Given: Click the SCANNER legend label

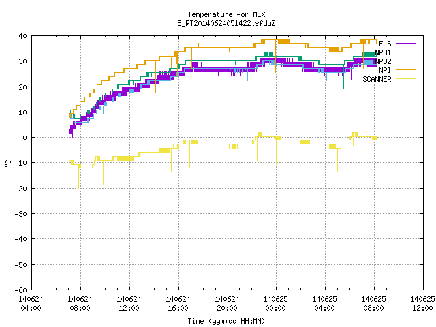Looking at the screenshot, I should [377, 79].
